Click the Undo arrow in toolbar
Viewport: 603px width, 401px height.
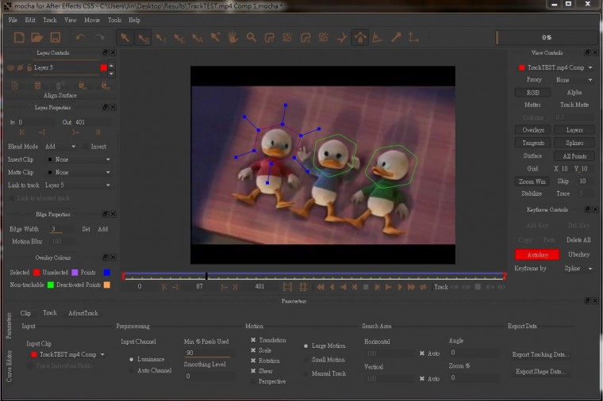point(80,37)
